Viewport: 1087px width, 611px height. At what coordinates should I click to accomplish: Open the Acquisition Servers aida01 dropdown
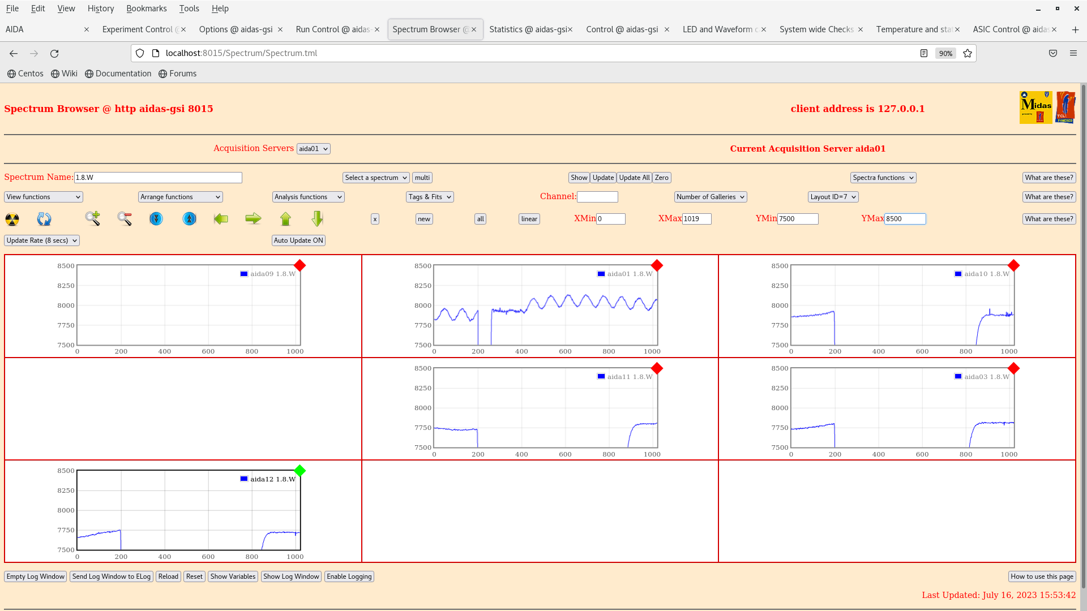pos(313,149)
